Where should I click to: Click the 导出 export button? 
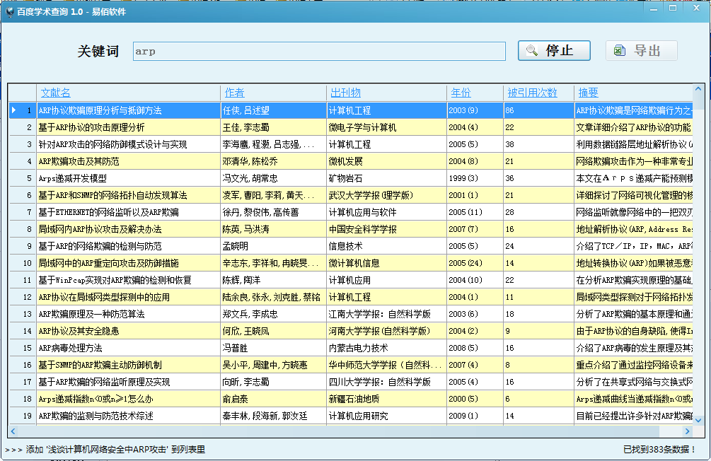point(641,51)
